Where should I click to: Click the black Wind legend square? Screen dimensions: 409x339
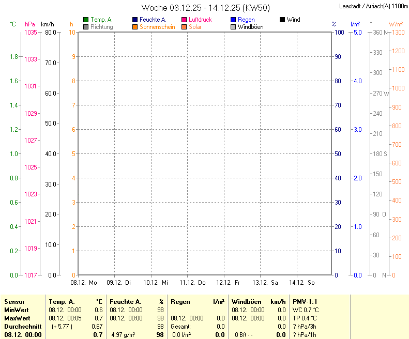282,20
